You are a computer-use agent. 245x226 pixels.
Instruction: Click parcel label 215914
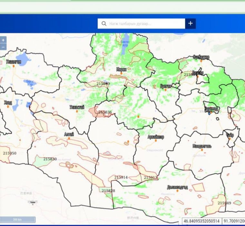[121, 177]
